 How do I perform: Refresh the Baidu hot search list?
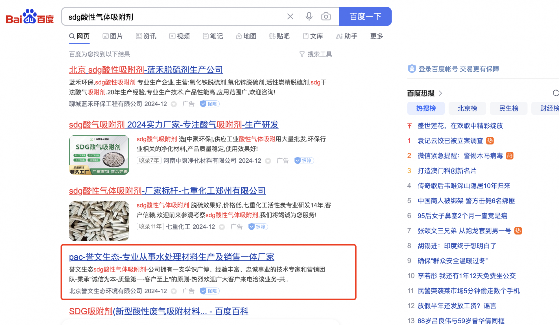coord(555,93)
